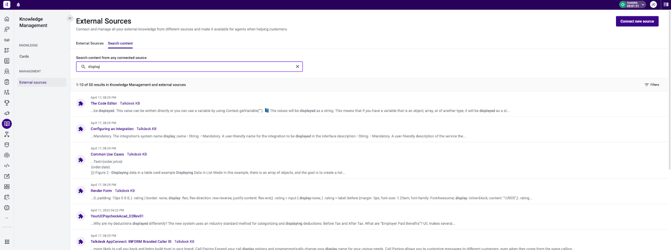Open the Common Use Cases result
The height and width of the screenshot is (250, 671).
click(107, 154)
